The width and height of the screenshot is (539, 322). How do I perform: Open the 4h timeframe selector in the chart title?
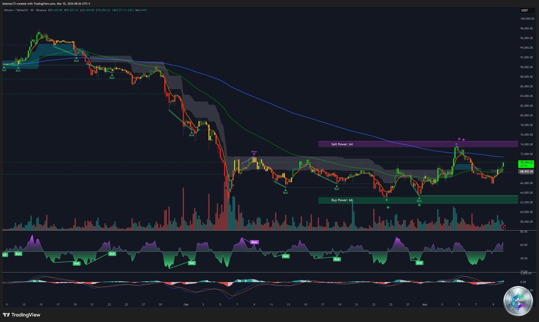[x=32, y=10]
